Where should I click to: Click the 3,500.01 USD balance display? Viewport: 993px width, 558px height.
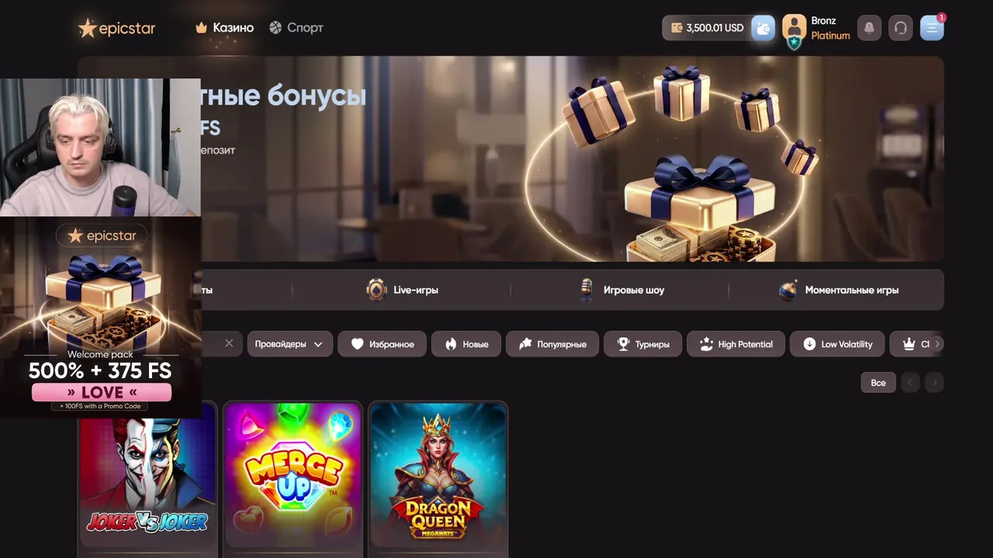(706, 28)
